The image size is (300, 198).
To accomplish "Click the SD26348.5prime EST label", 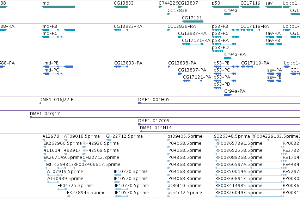I will (232, 136).
